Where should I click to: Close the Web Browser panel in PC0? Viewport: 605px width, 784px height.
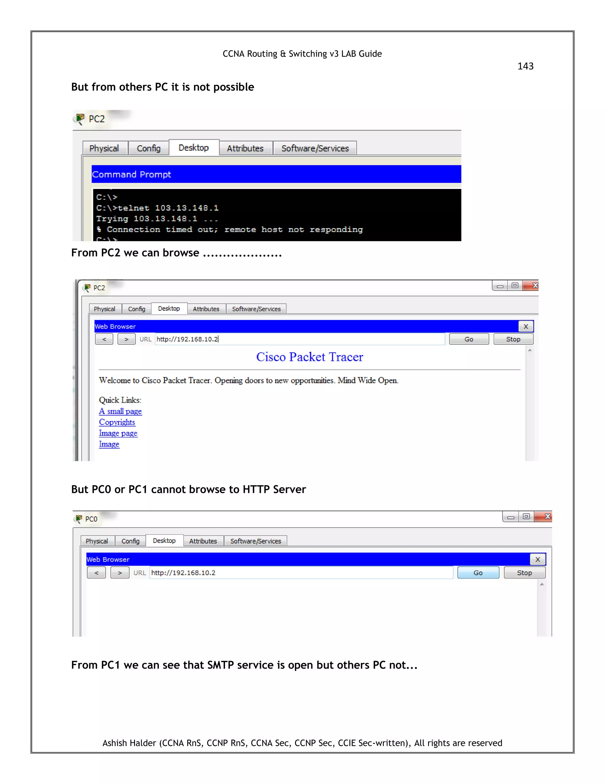[538, 559]
